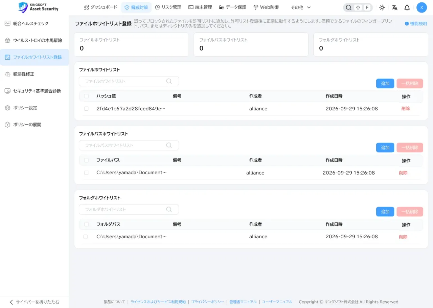Open ポリシー設定 in the sidebar
Image resolution: width=433 pixels, height=308 pixels.
pyautogui.click(x=35, y=108)
